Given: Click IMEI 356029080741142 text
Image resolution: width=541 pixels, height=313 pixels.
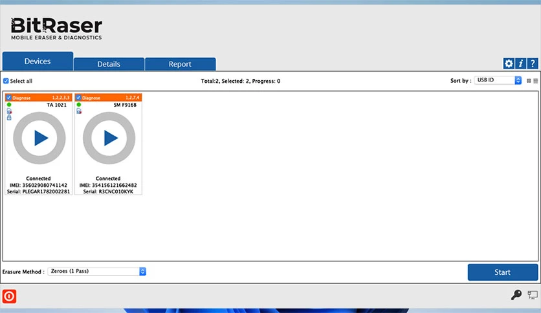Looking at the screenshot, I should coord(38,185).
